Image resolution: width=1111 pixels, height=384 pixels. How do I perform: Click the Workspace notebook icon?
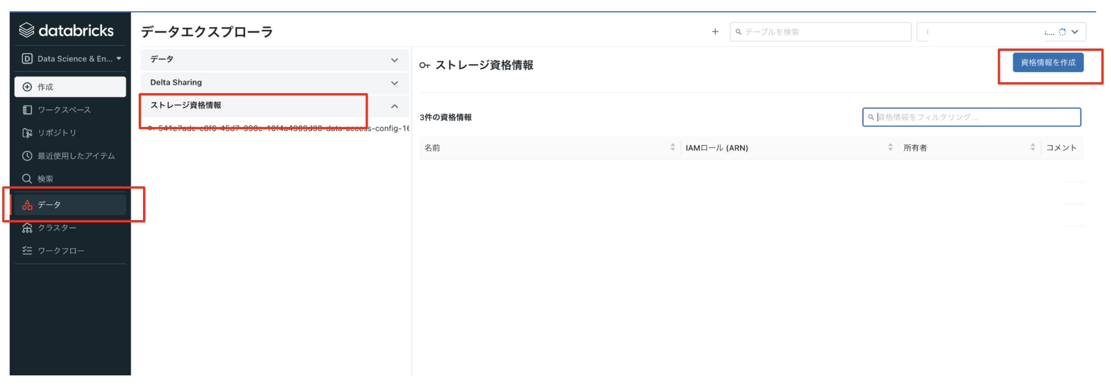(x=27, y=110)
